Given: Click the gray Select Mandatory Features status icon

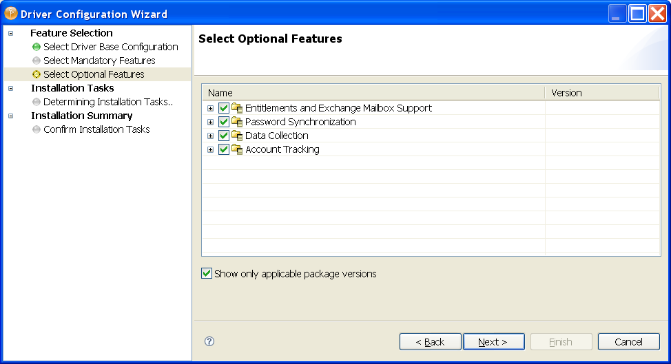Looking at the screenshot, I should click(x=37, y=61).
